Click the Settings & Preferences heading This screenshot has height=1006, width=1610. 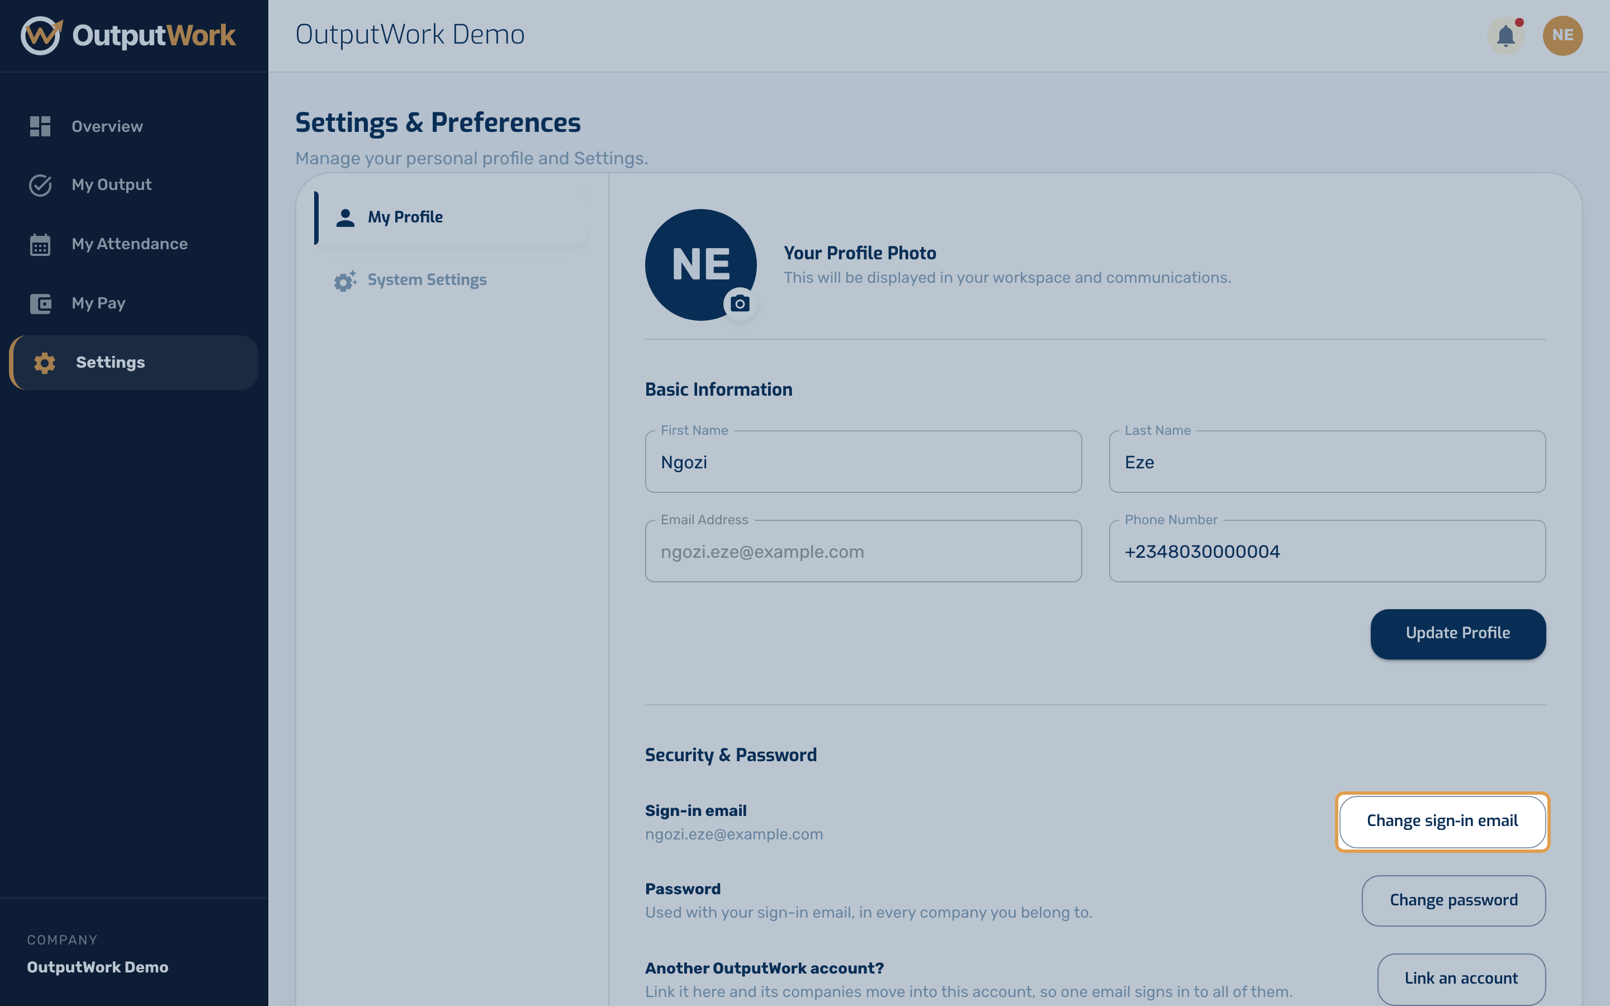(x=438, y=123)
